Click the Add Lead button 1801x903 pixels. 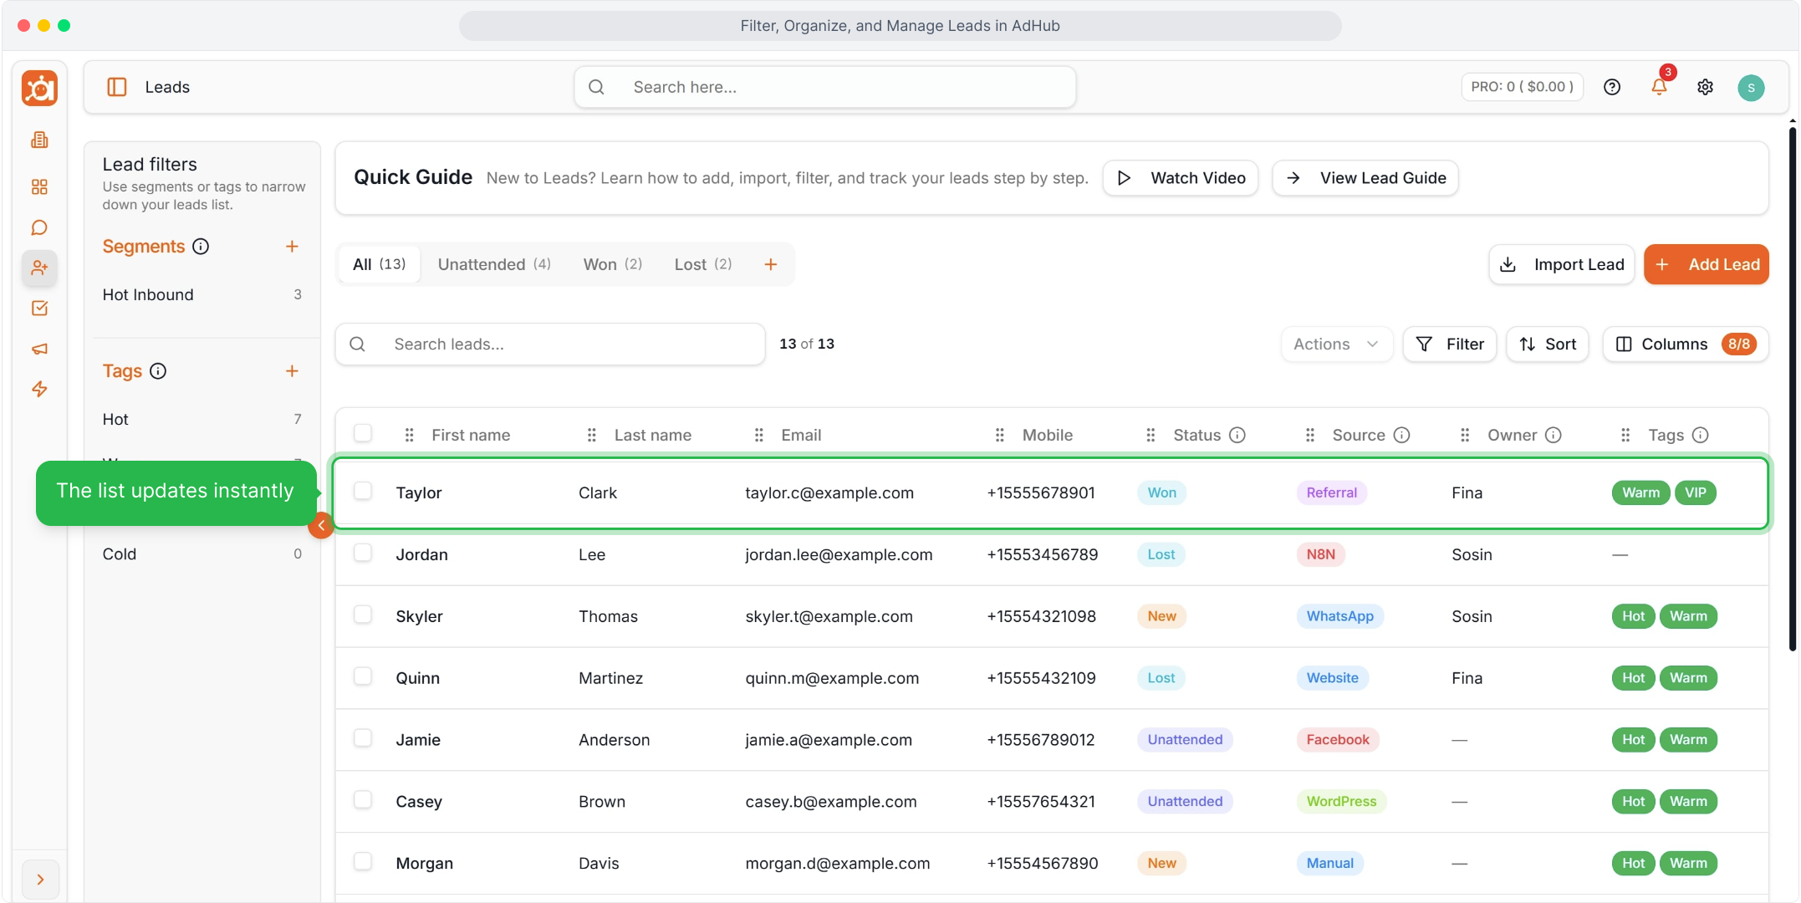tap(1707, 264)
